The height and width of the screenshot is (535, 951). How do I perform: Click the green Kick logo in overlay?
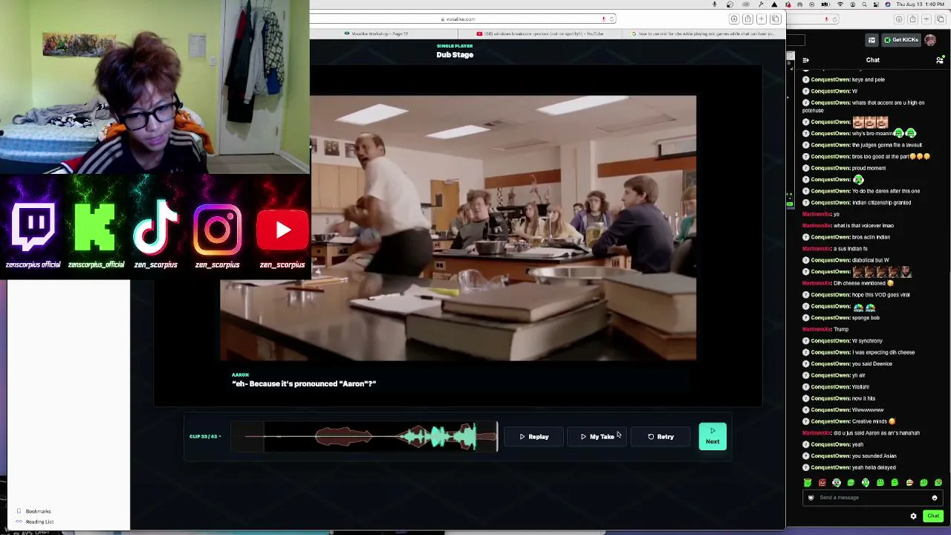point(95,228)
